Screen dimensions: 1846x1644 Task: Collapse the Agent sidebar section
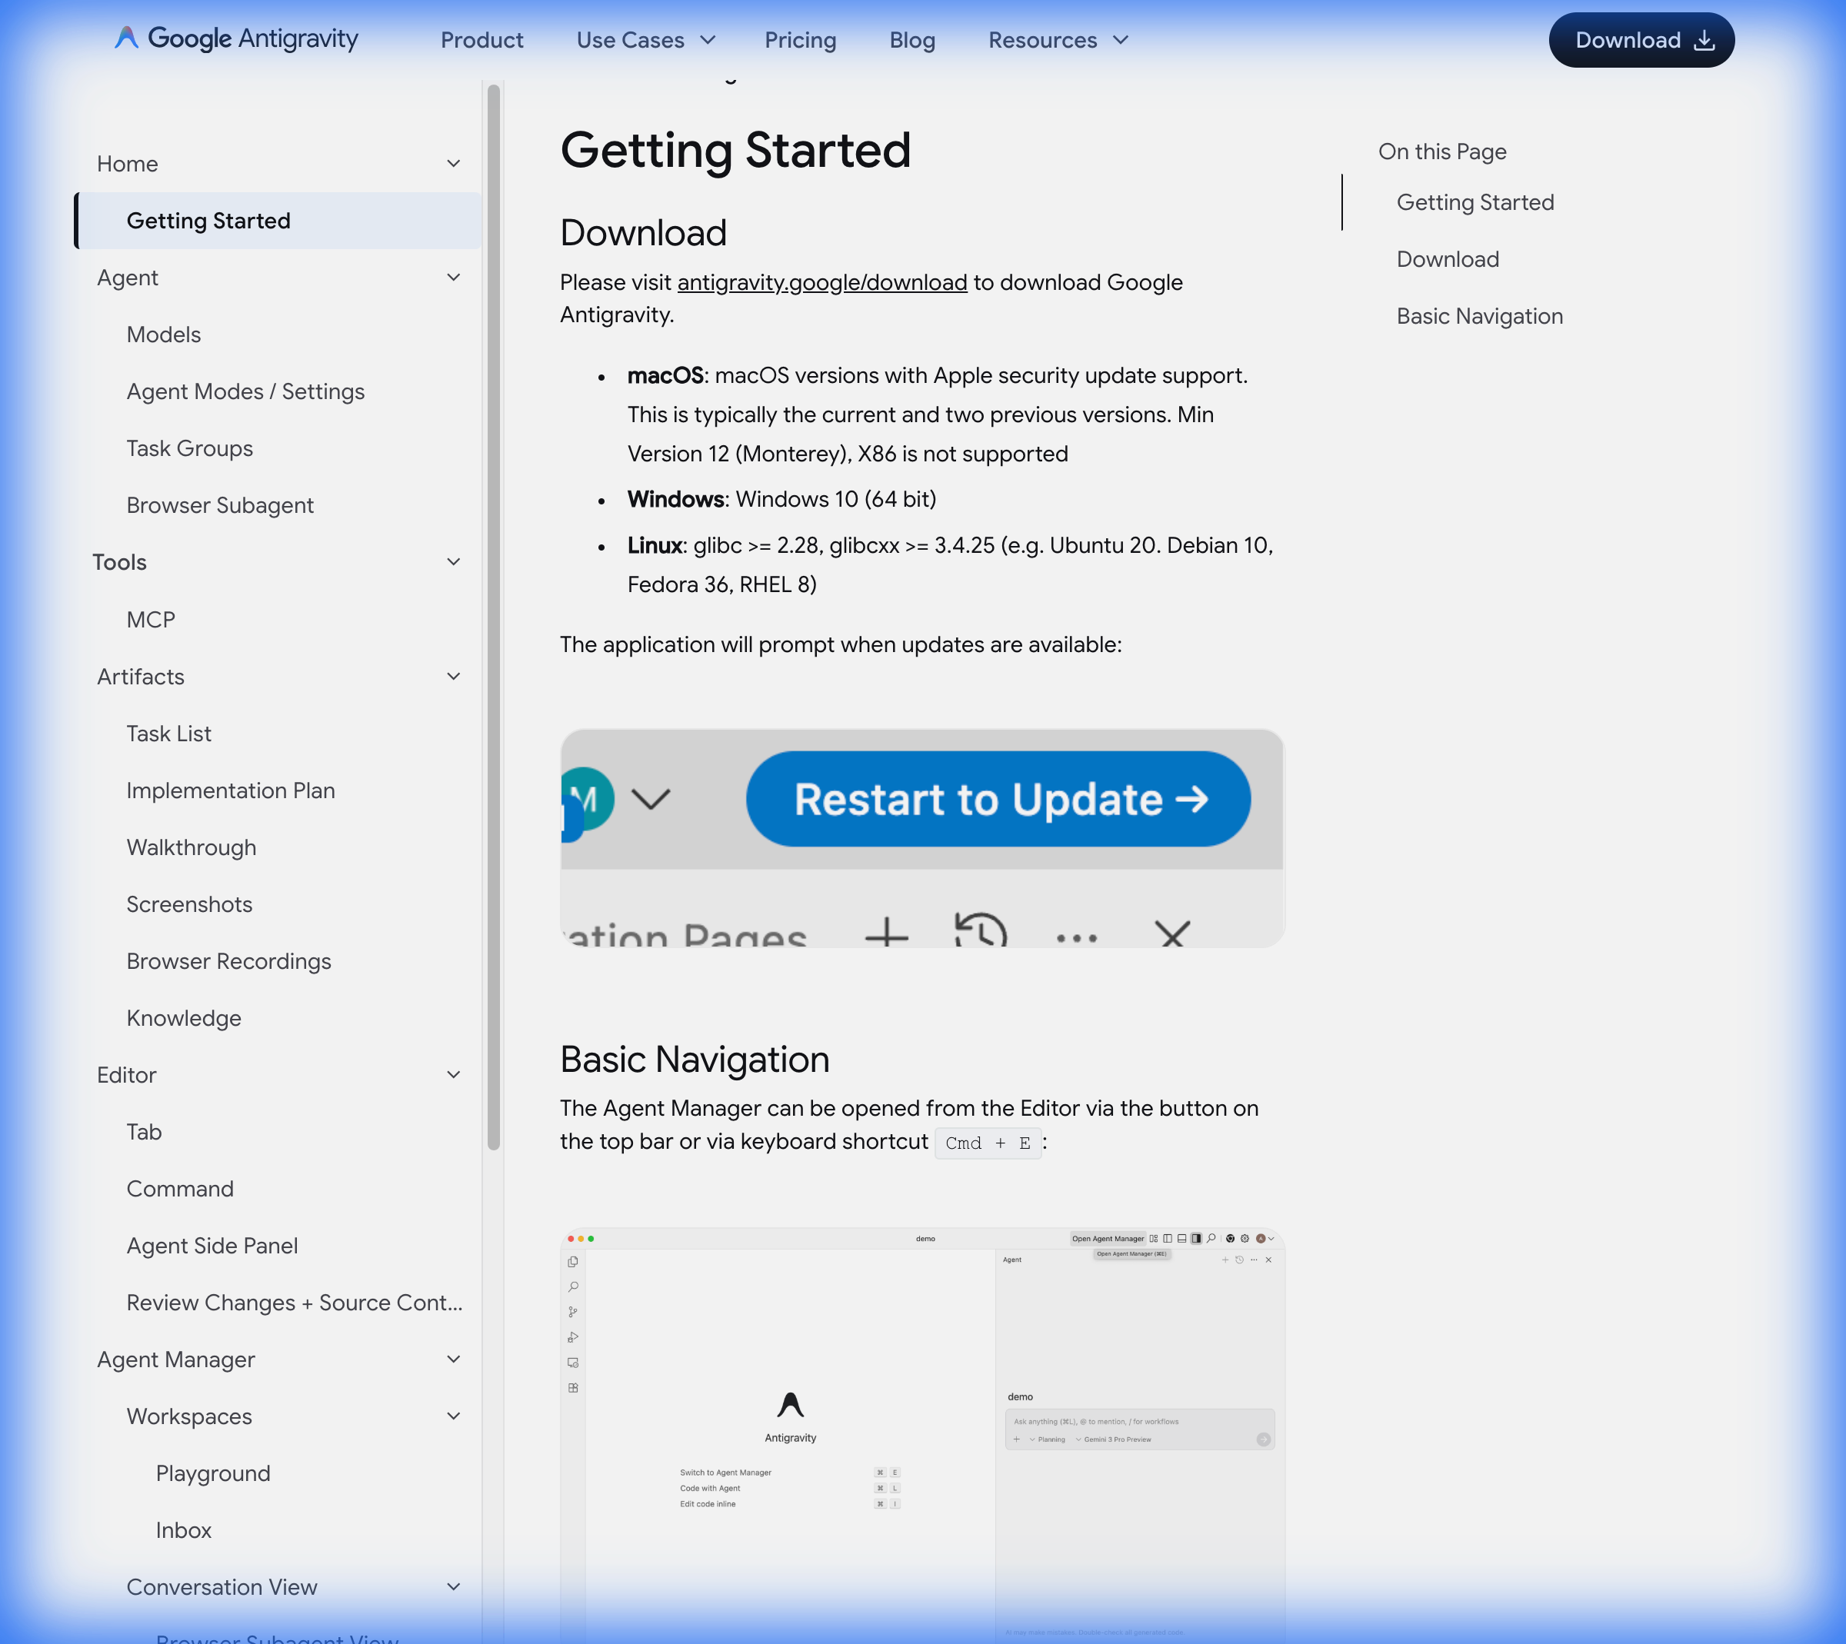[x=454, y=278]
